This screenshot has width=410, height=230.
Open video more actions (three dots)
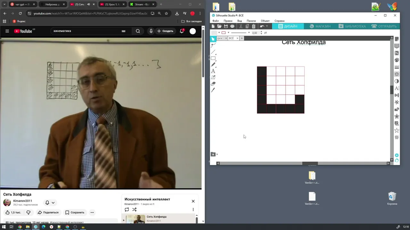(92, 212)
